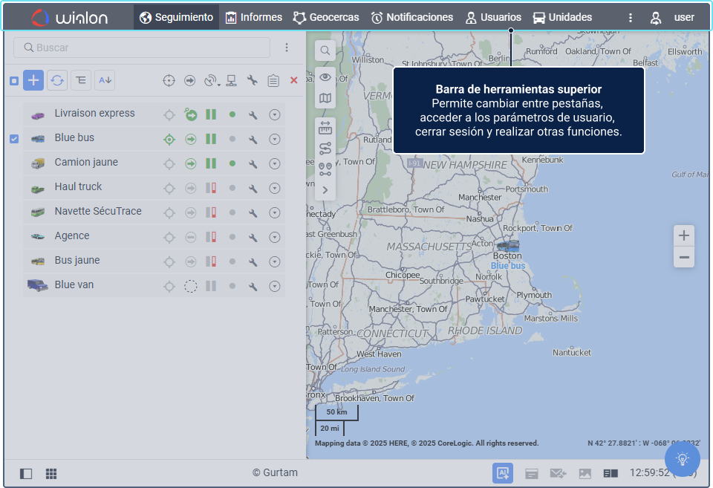Switch to the Informes tab
This screenshot has width=713, height=488.
[254, 17]
